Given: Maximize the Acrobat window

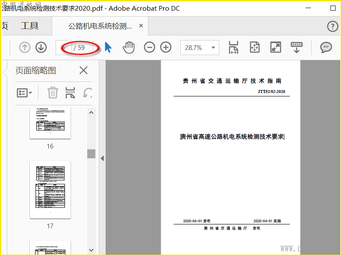Looking at the screenshot, I should (333, 8).
